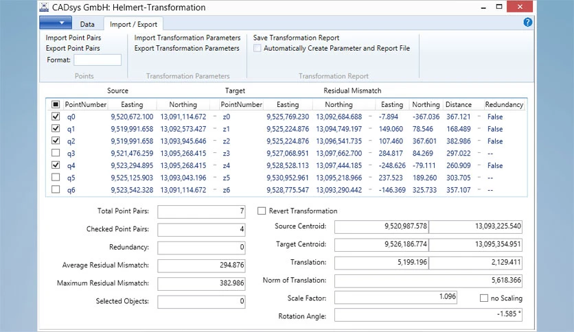Switch to the Data tab
This screenshot has height=332, width=574.
click(x=87, y=24)
